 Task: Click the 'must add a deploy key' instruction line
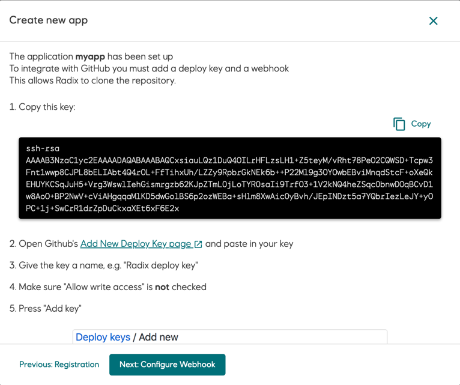coord(149,68)
